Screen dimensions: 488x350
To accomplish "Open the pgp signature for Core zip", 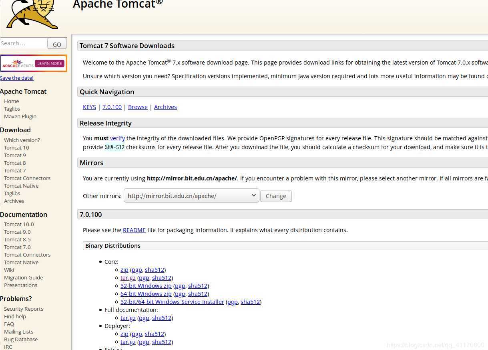I will 137,270.
